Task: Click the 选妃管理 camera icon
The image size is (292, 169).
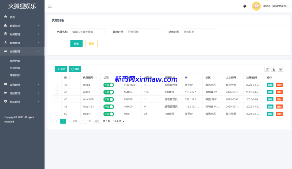Action: (x=6, y=93)
